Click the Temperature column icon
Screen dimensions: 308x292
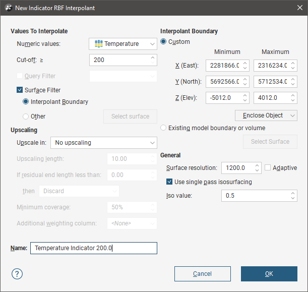point(98,44)
